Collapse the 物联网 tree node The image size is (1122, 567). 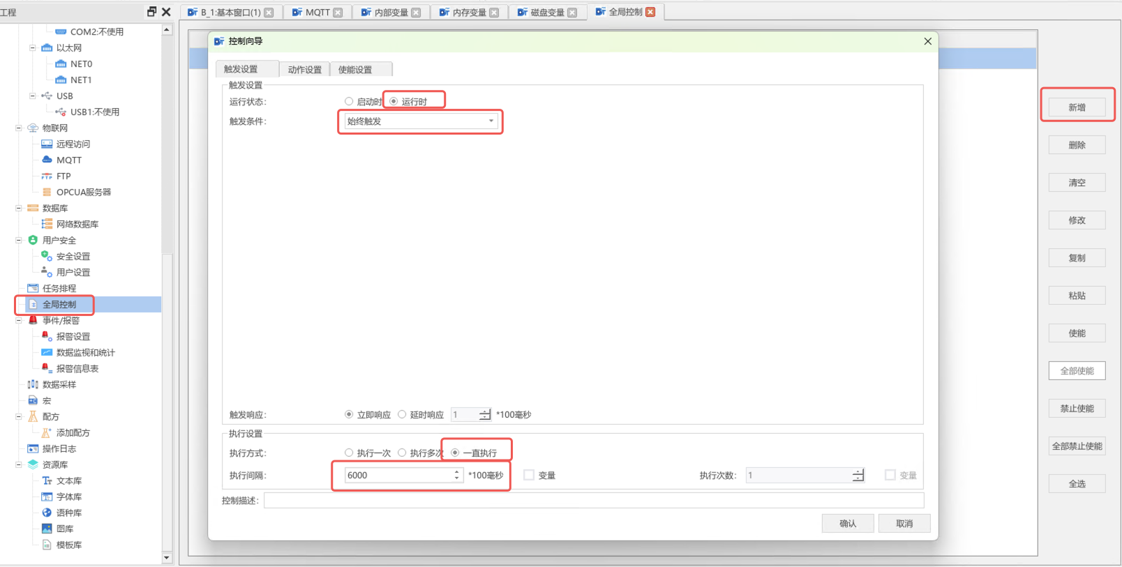tap(19, 128)
